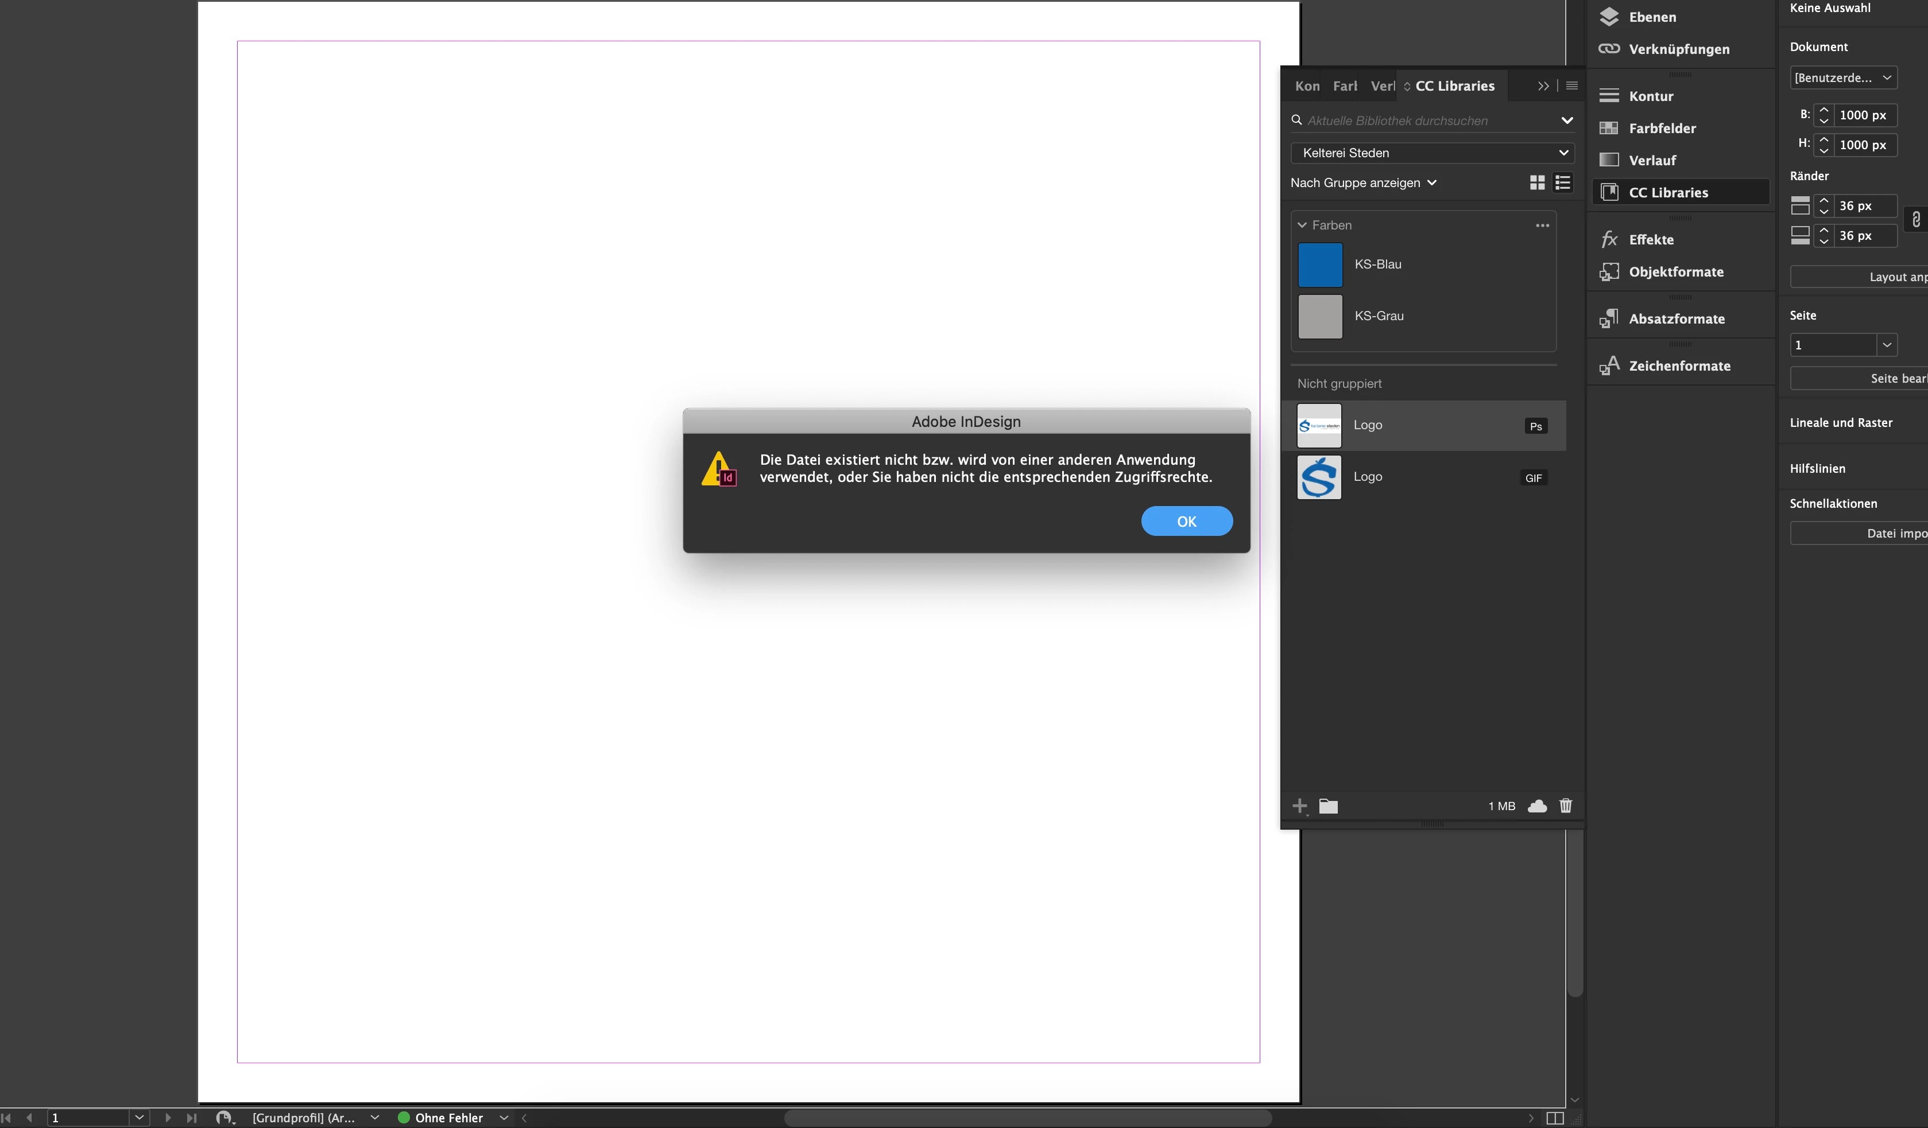The image size is (1928, 1128).
Task: Switch to the Verl tab
Action: click(1383, 87)
